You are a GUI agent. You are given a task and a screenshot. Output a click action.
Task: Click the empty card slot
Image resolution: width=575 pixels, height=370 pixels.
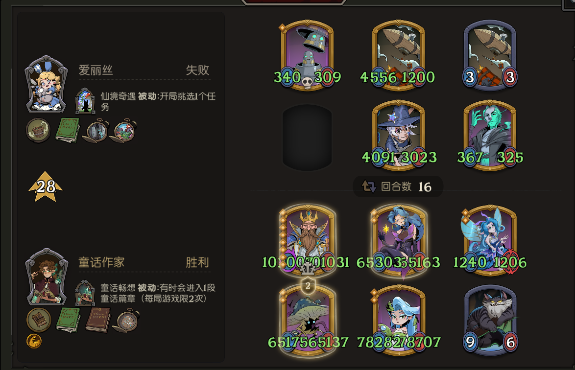tap(307, 138)
